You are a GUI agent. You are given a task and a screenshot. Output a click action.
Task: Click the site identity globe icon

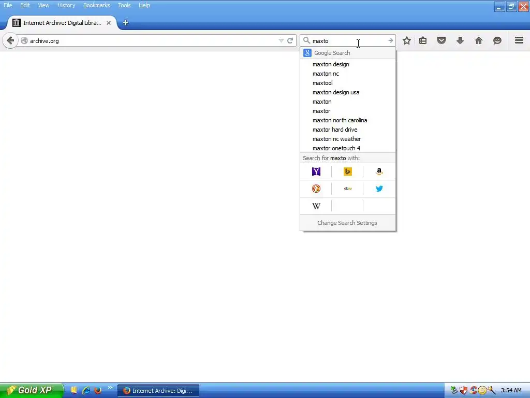pyautogui.click(x=24, y=40)
